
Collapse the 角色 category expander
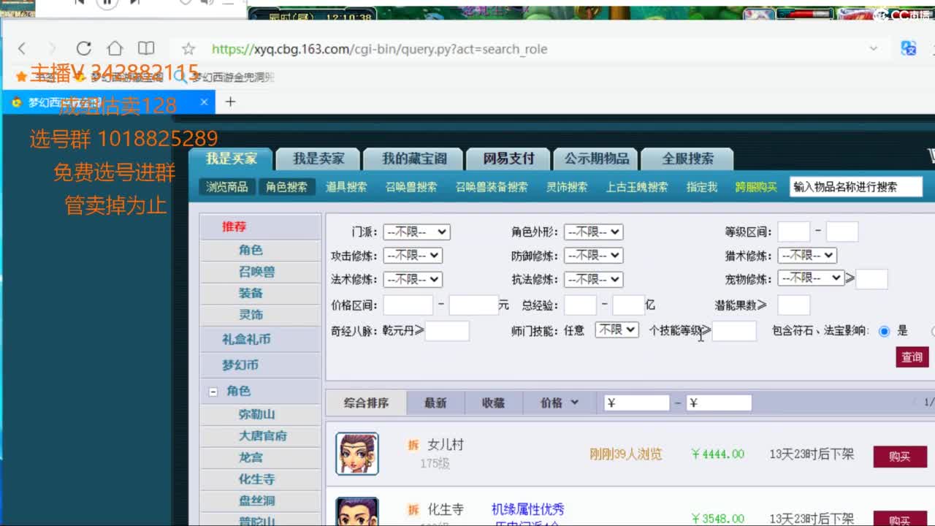(213, 392)
